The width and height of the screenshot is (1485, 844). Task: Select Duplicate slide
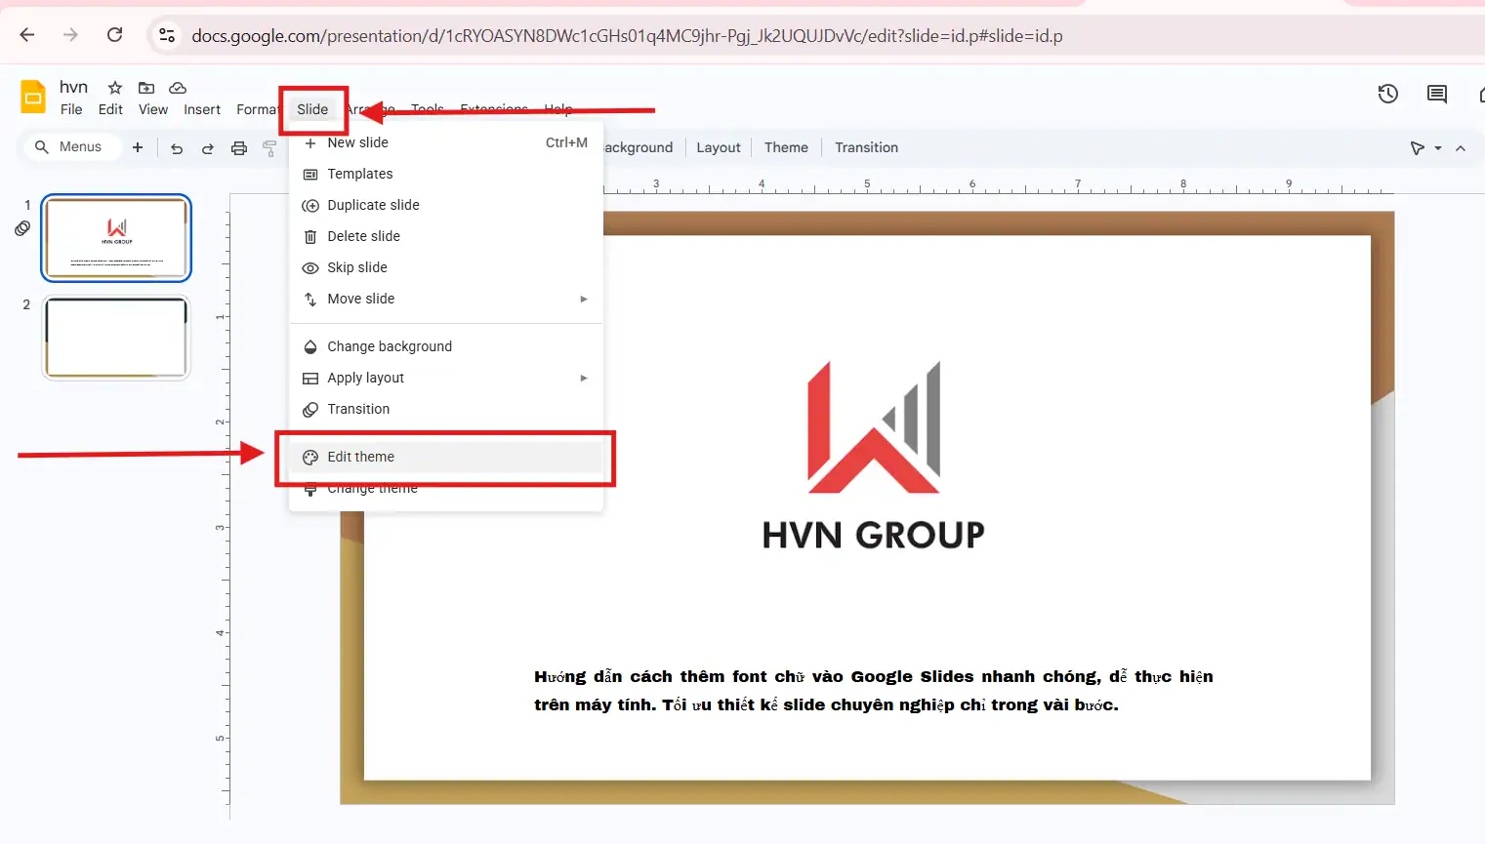(446, 205)
